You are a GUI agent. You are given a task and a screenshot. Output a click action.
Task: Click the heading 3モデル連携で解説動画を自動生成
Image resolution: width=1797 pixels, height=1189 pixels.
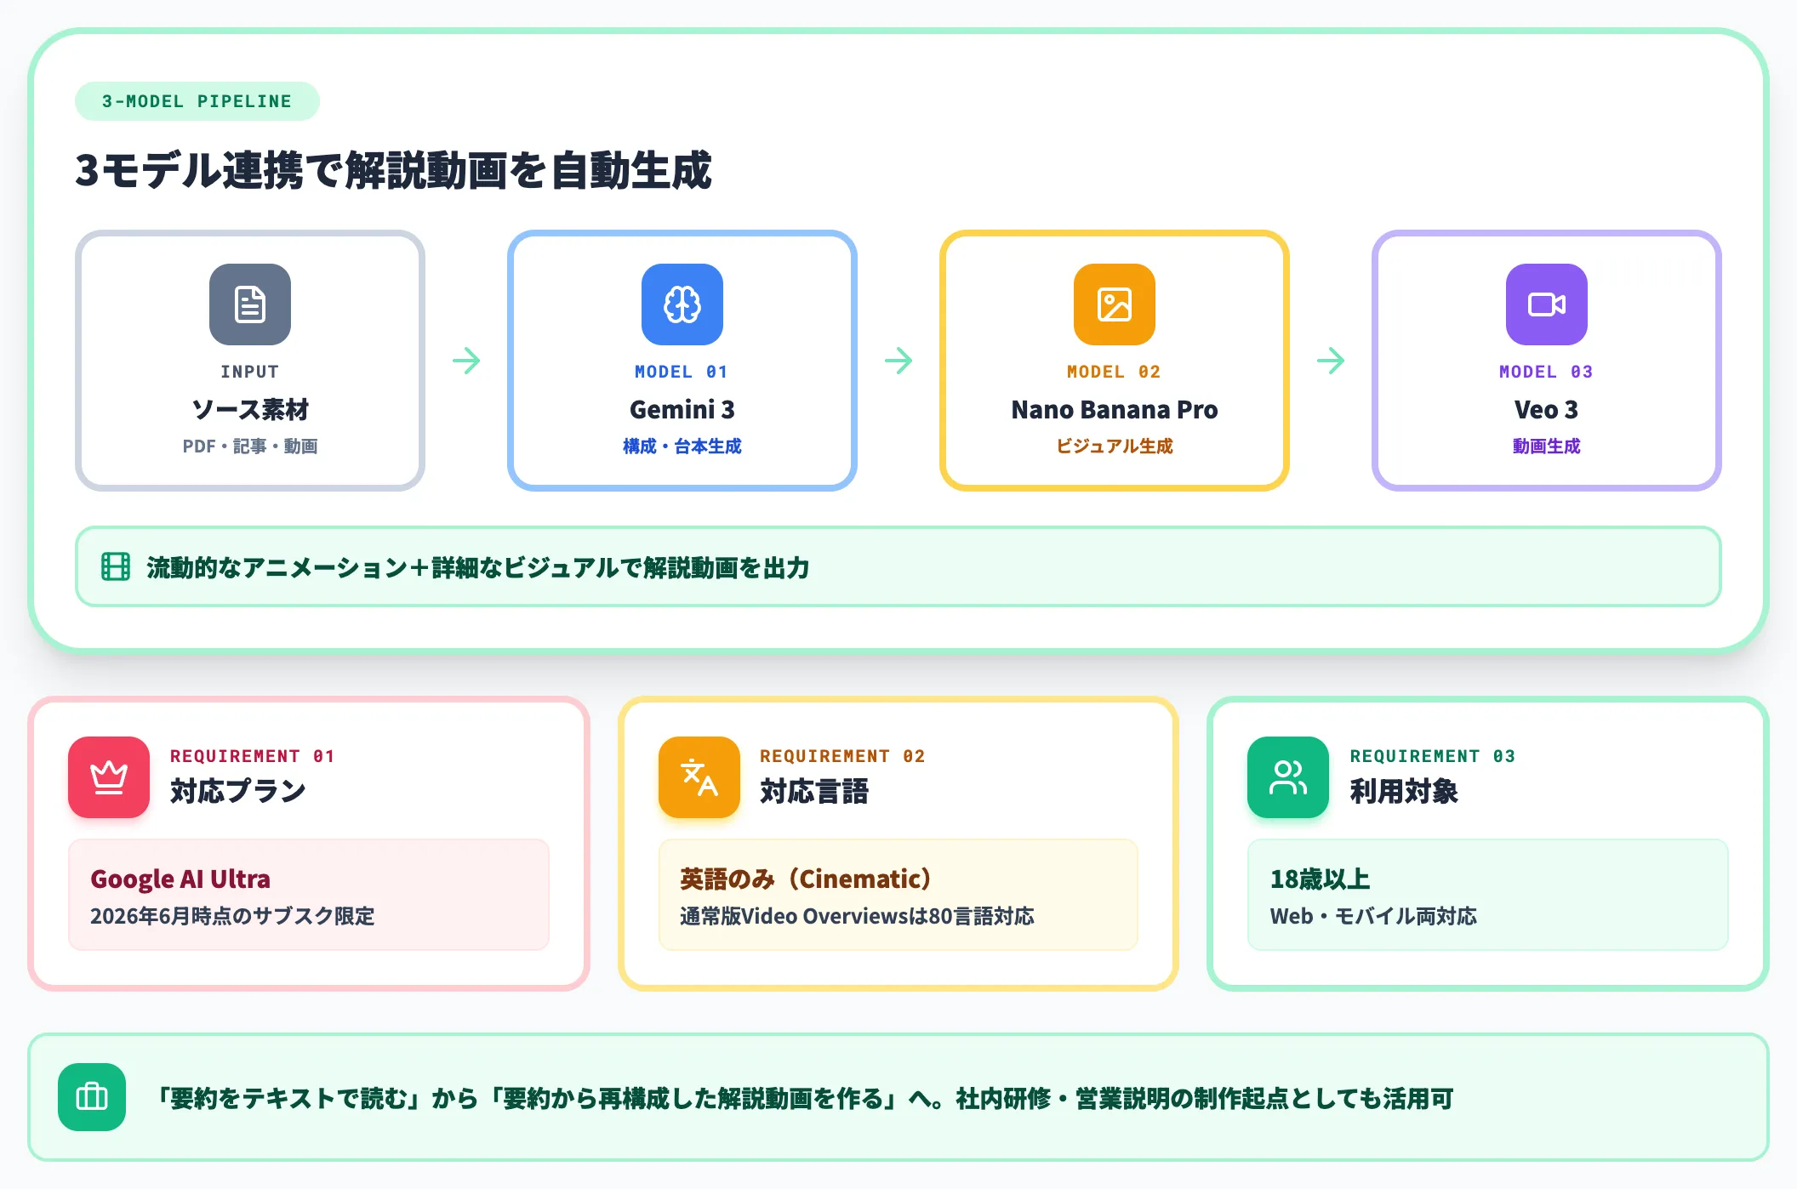pos(393,170)
